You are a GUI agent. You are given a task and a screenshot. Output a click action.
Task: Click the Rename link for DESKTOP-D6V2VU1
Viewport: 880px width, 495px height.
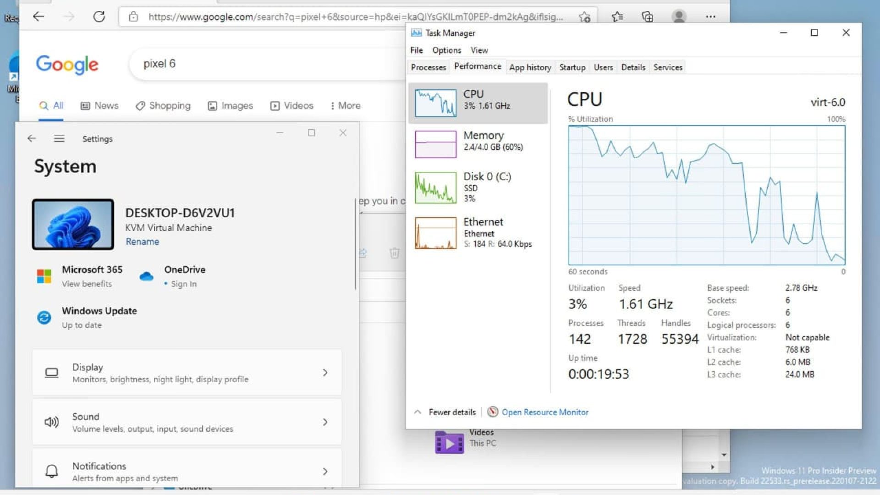coord(143,242)
